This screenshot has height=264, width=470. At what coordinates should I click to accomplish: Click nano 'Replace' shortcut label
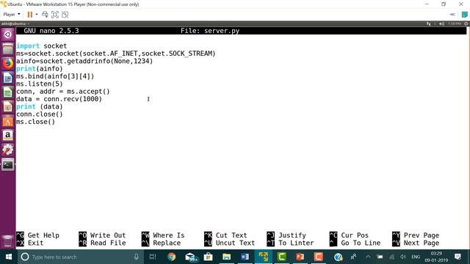167,243
